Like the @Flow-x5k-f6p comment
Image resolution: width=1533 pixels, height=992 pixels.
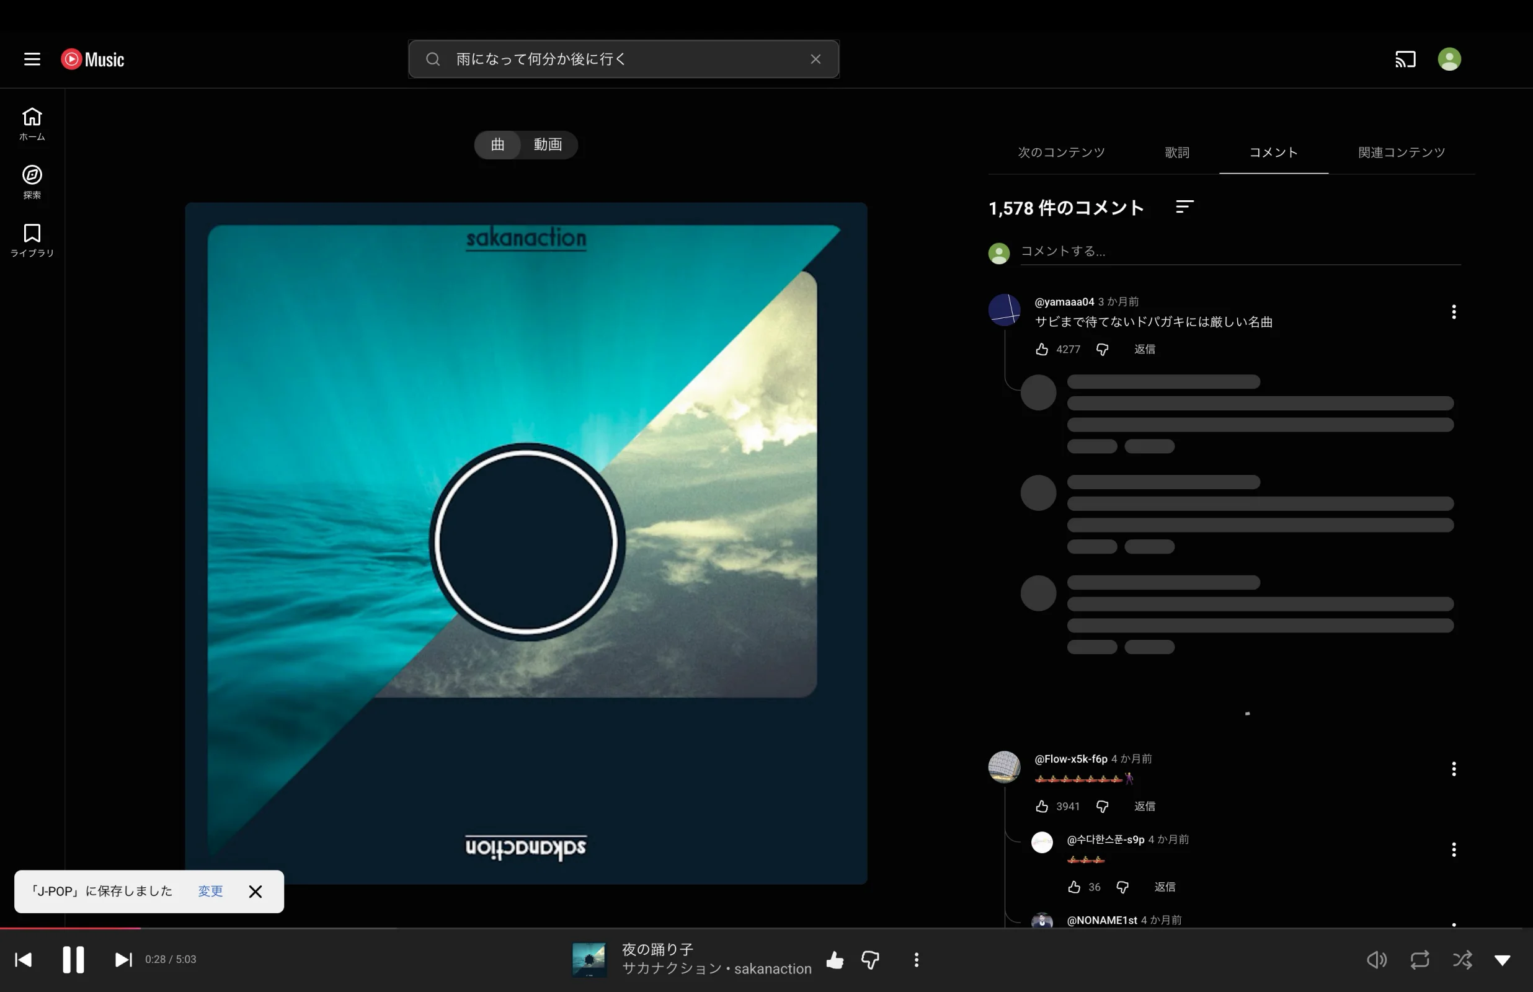tap(1042, 807)
